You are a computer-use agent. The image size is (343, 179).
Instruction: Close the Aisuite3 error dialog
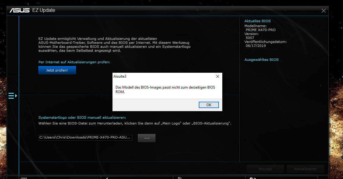pos(217,76)
